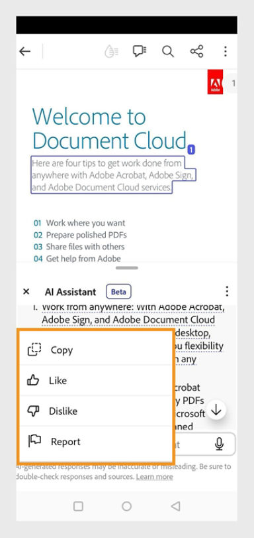Screen dimensions: 254x538
Task: Tap the citation marker 1 badge
Action: (x=191, y=150)
